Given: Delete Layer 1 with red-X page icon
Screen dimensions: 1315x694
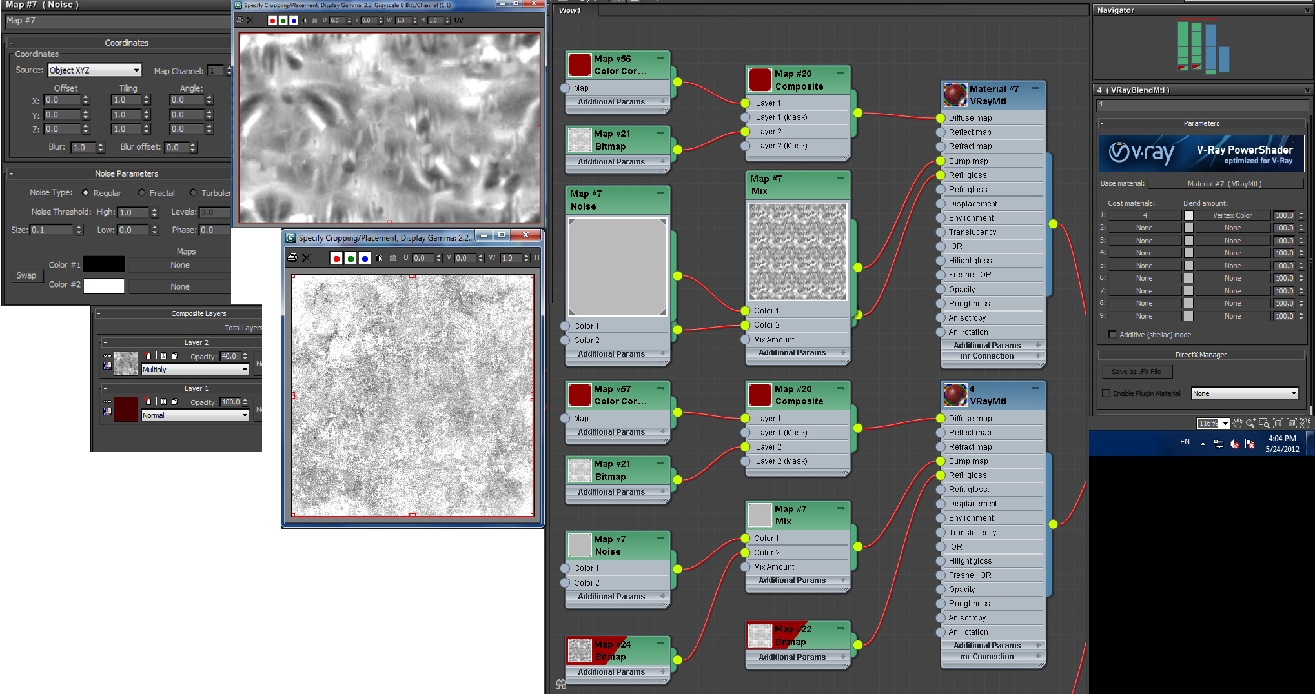Looking at the screenshot, I should (148, 401).
